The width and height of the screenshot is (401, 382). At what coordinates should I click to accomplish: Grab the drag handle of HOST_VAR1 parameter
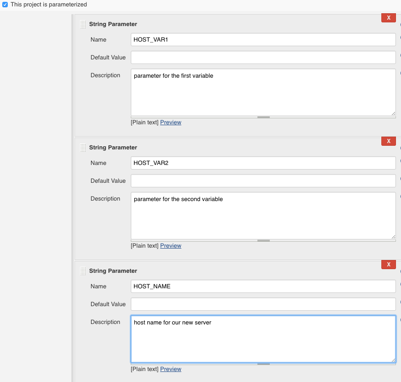point(83,24)
